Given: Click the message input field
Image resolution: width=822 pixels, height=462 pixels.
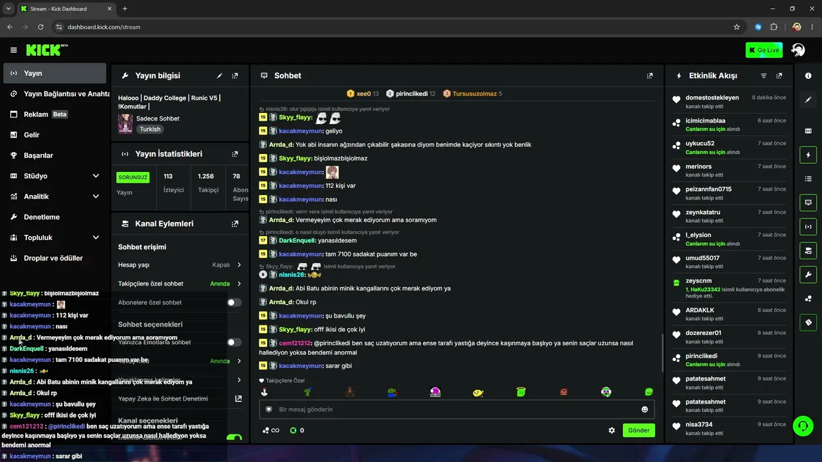Looking at the screenshot, I should (455, 409).
